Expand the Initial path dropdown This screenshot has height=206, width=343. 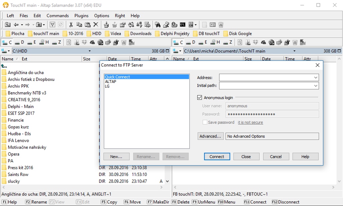click(316, 86)
